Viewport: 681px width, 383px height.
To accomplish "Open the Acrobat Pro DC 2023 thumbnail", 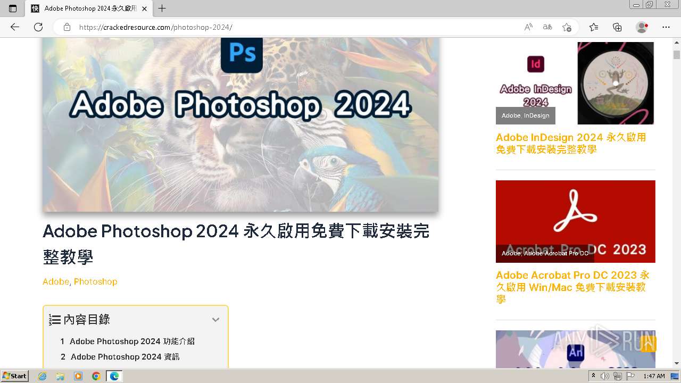I will [x=576, y=221].
